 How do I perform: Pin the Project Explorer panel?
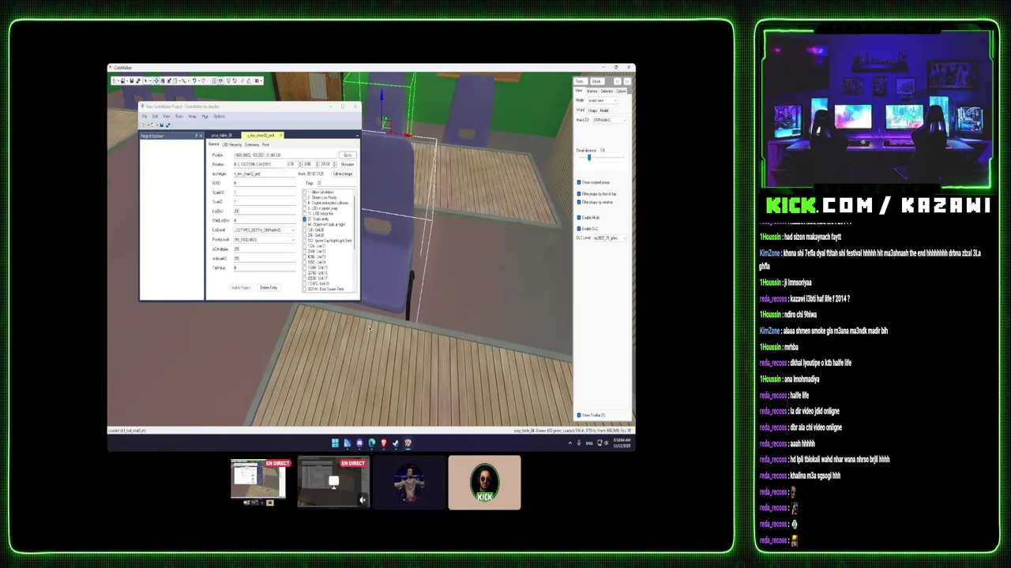pyautogui.click(x=196, y=136)
